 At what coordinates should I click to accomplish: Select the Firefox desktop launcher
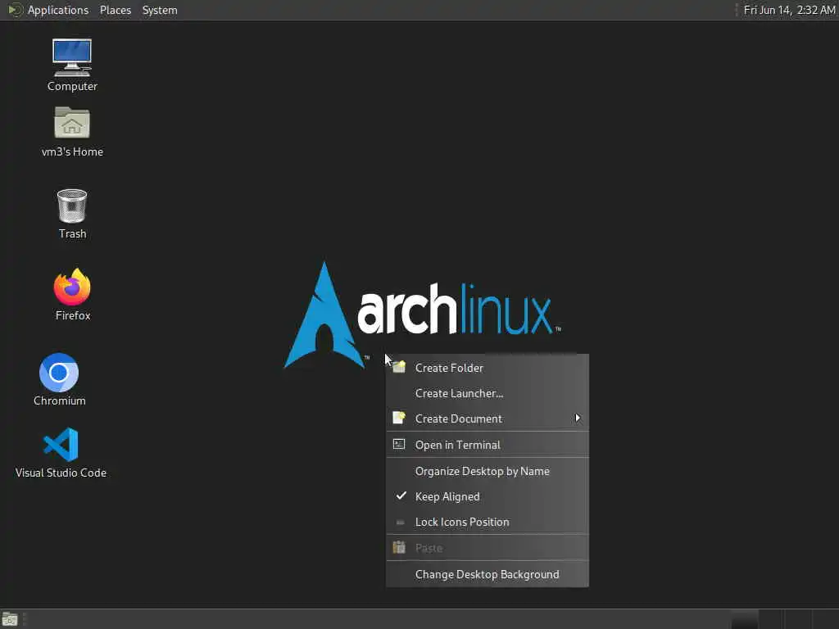click(x=72, y=294)
